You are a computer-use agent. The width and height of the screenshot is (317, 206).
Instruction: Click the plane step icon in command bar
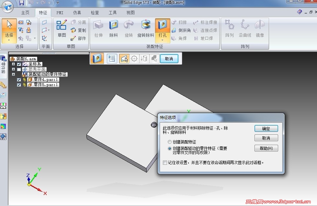(124, 59)
